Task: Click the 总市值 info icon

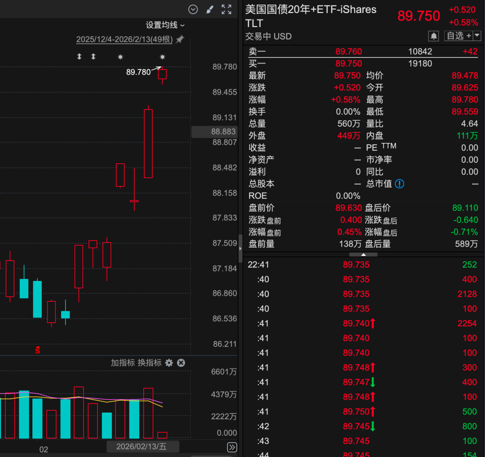Action: (399, 184)
